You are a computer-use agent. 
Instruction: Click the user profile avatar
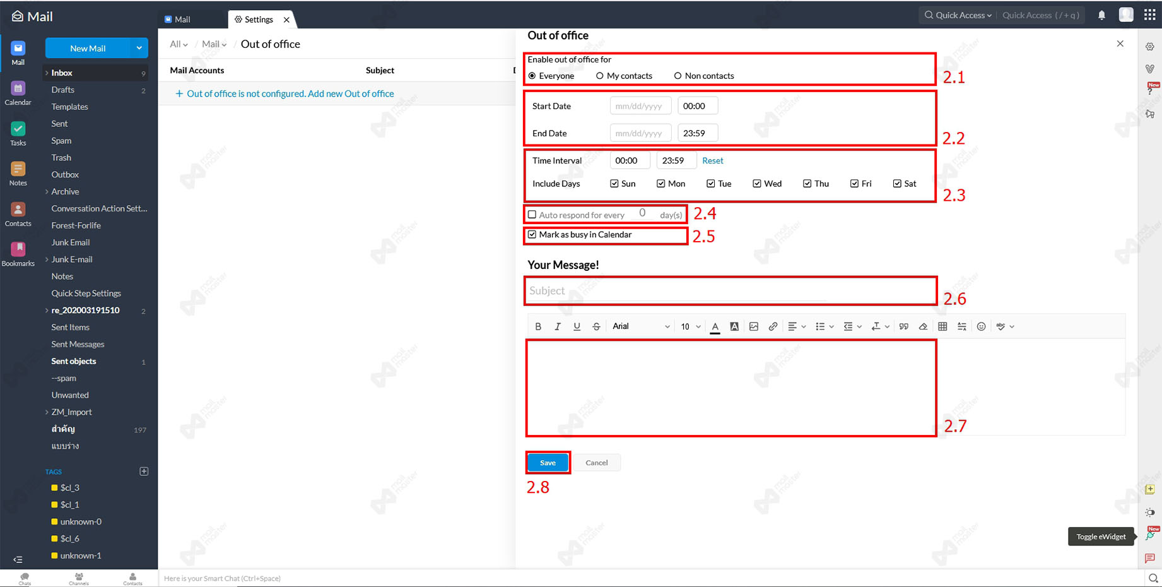coord(1126,15)
